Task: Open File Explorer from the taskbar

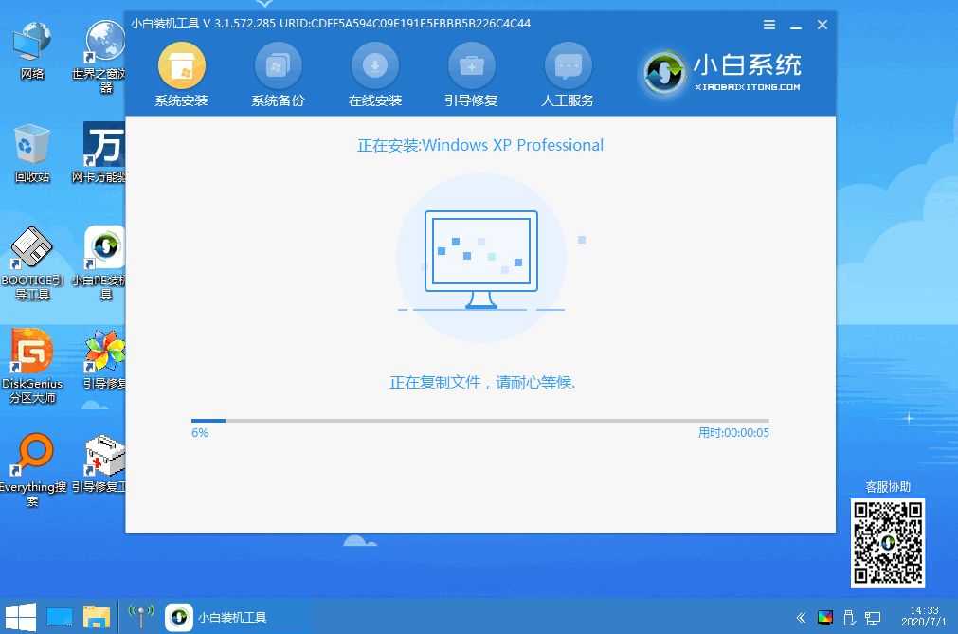Action: click(x=96, y=617)
